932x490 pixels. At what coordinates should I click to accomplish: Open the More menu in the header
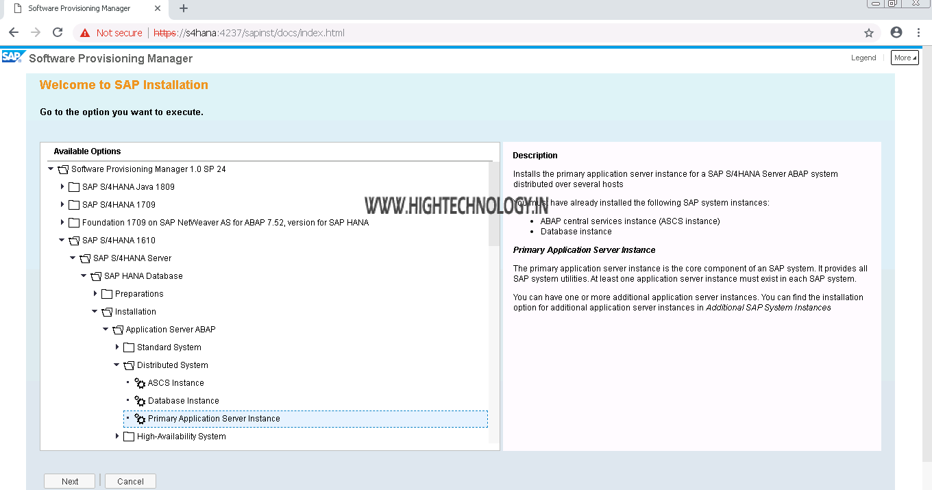(x=905, y=58)
